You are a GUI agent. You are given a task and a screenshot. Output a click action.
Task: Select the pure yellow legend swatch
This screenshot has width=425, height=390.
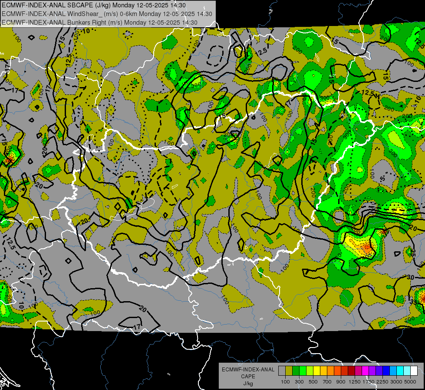pos(316,370)
